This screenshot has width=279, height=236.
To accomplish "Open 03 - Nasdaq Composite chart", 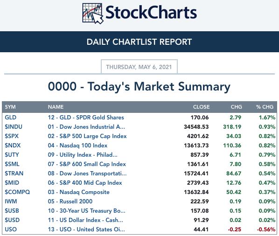I will [79, 192].
